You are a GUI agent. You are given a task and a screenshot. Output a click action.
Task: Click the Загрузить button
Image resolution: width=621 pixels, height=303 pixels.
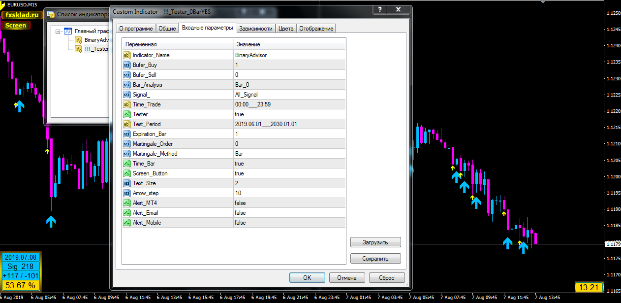[375, 242]
